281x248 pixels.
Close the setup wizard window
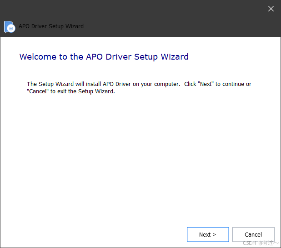271,9
